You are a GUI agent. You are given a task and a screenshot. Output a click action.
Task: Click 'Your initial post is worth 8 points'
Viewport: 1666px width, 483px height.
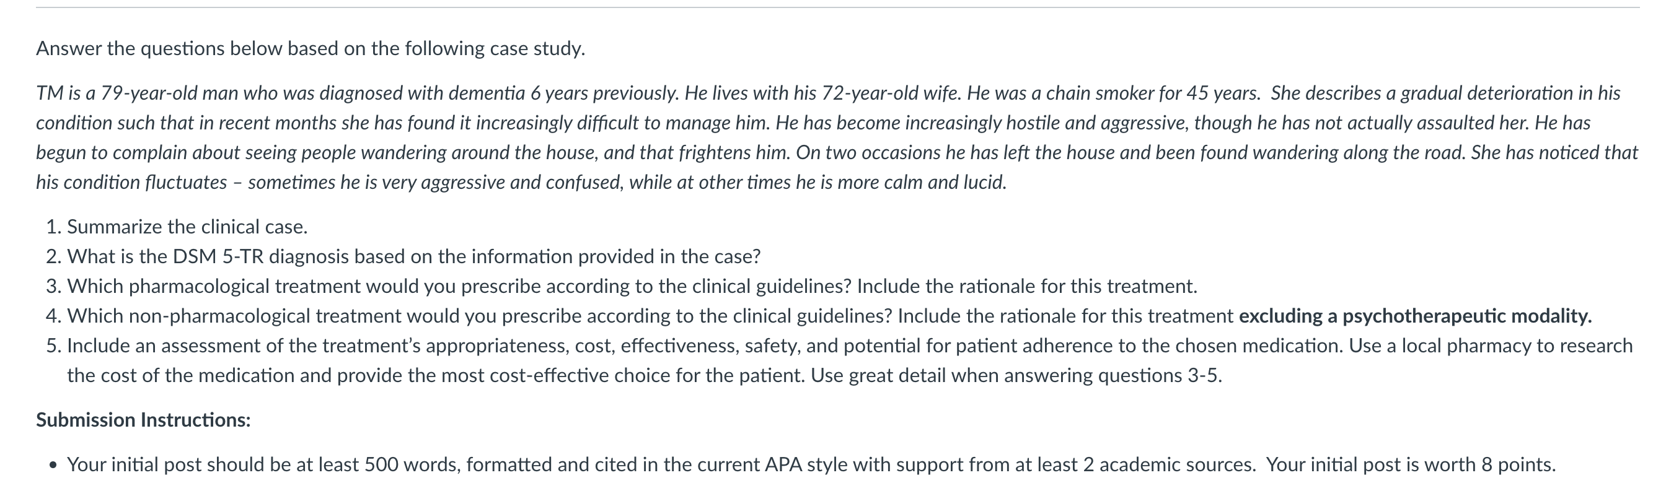1411,464
